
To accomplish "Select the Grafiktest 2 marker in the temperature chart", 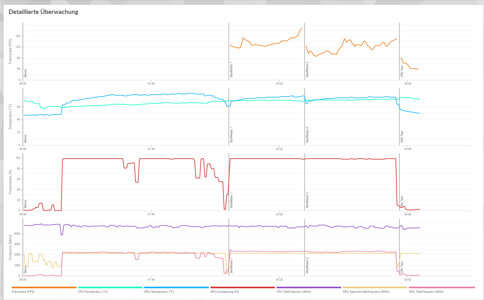I will tap(307, 135).
